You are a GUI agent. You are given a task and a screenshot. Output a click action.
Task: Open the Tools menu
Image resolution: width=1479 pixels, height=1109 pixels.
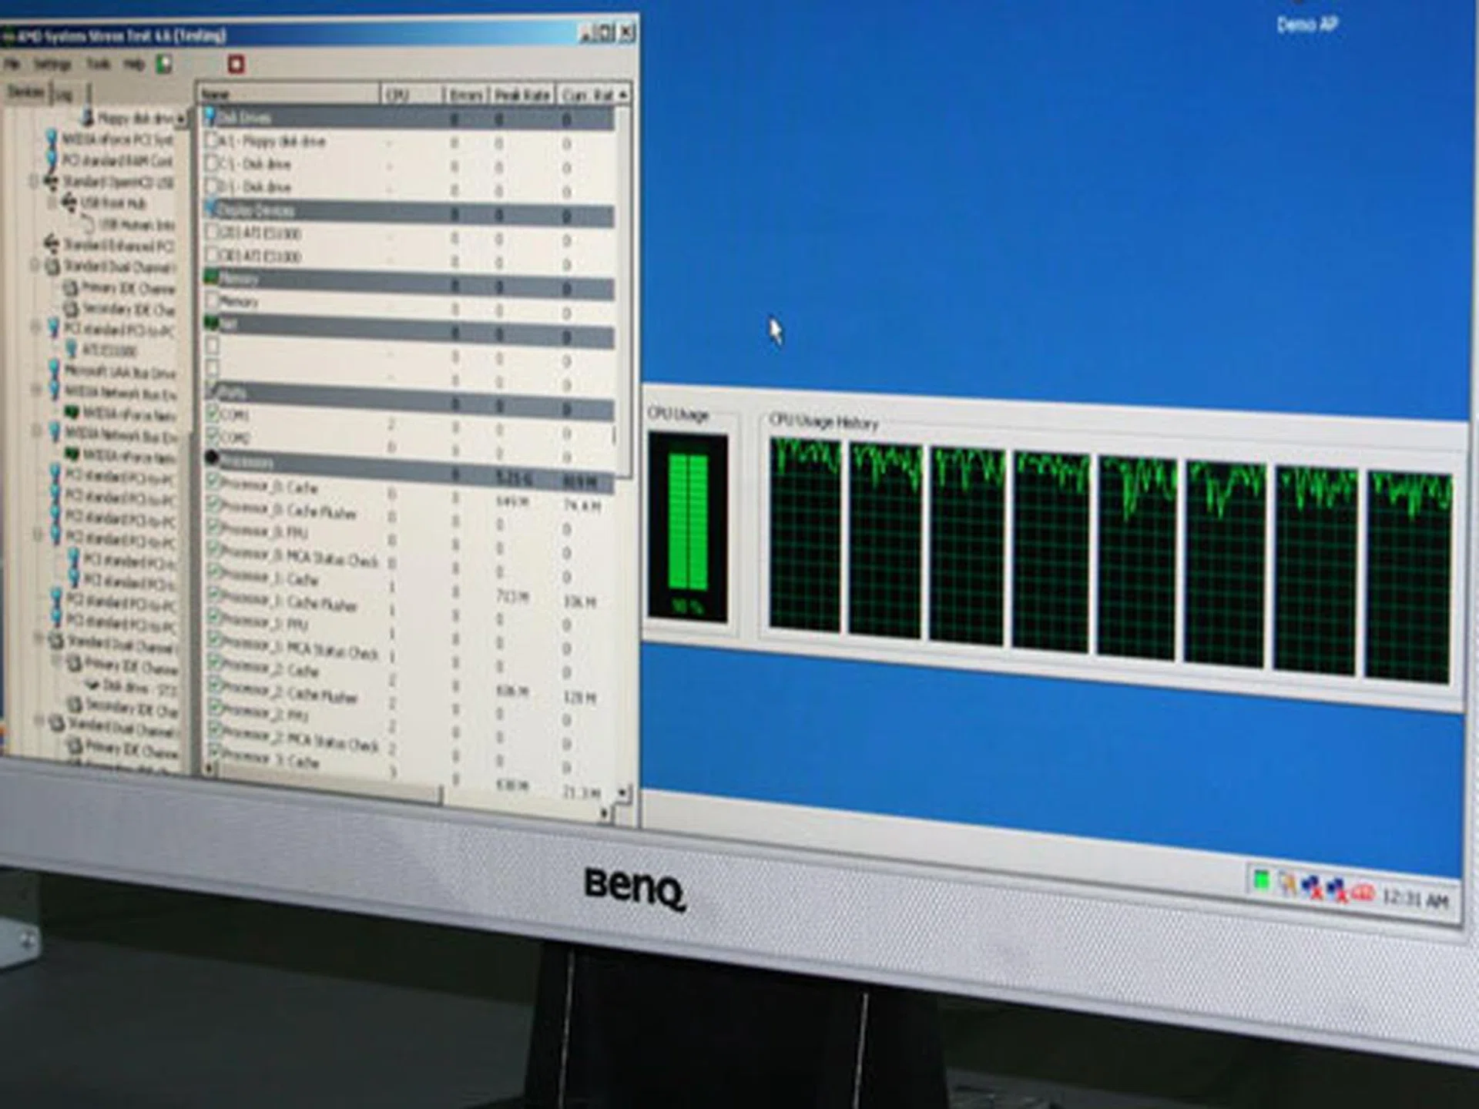[x=98, y=64]
